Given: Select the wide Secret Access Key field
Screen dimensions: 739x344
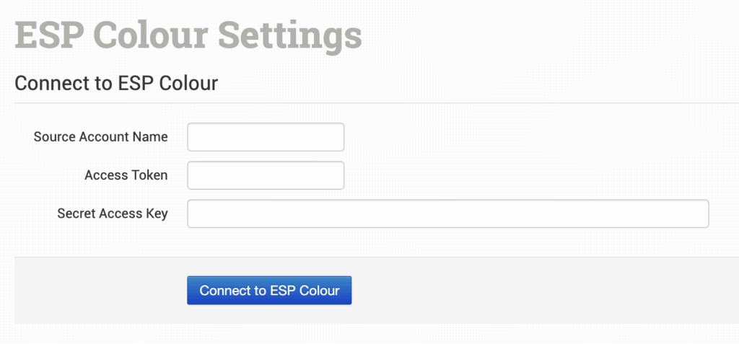Looking at the screenshot, I should pyautogui.click(x=447, y=213).
